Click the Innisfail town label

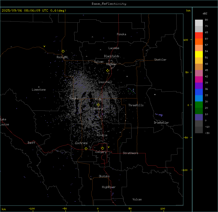[x=105, y=82]
